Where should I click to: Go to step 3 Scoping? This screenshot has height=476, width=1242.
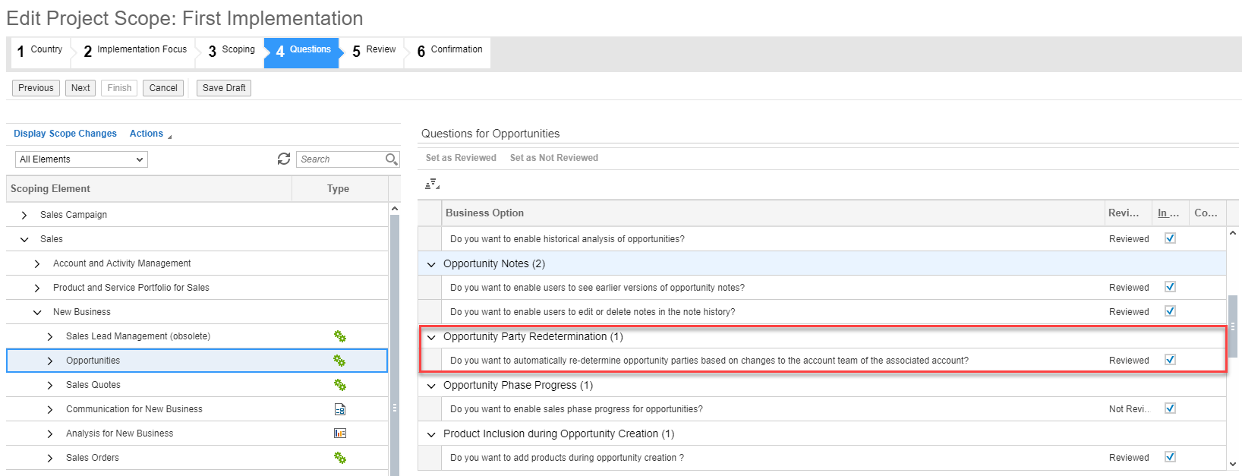(x=232, y=52)
